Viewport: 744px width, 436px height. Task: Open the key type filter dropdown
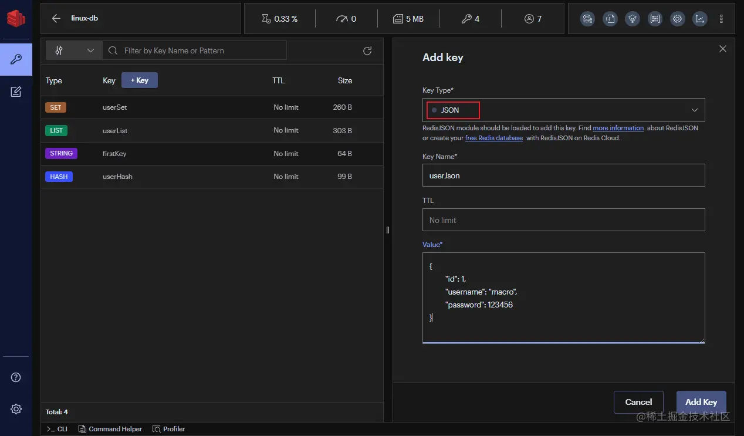[74, 50]
